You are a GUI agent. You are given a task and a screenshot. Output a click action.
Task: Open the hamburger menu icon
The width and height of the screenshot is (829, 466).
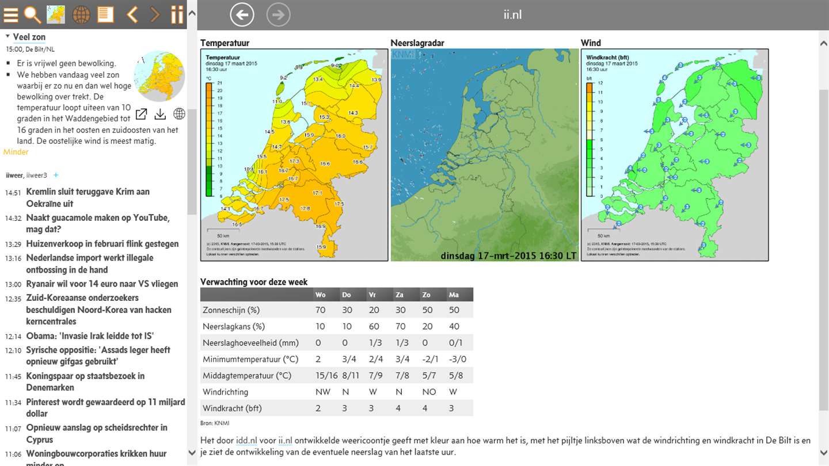11,15
